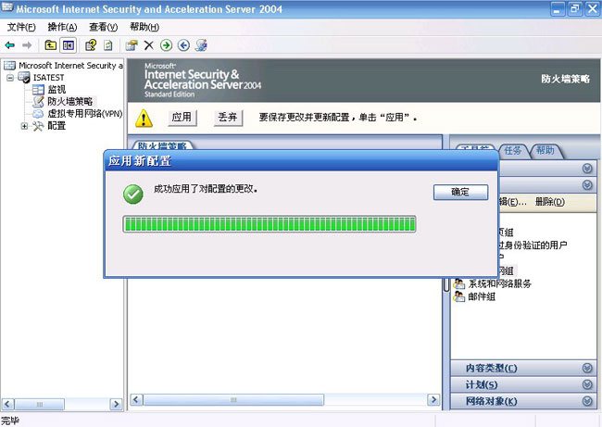Viewport: 602px width, 427px height.
Task: Click the green circled arrow toolbar icon
Action: [166, 44]
